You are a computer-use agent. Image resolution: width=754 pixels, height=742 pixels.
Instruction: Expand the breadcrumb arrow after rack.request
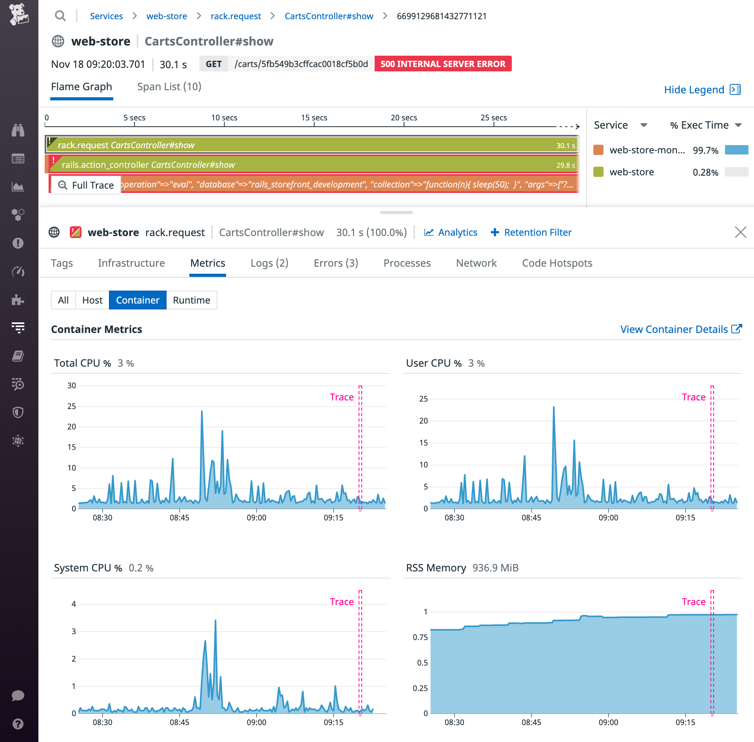(x=272, y=16)
